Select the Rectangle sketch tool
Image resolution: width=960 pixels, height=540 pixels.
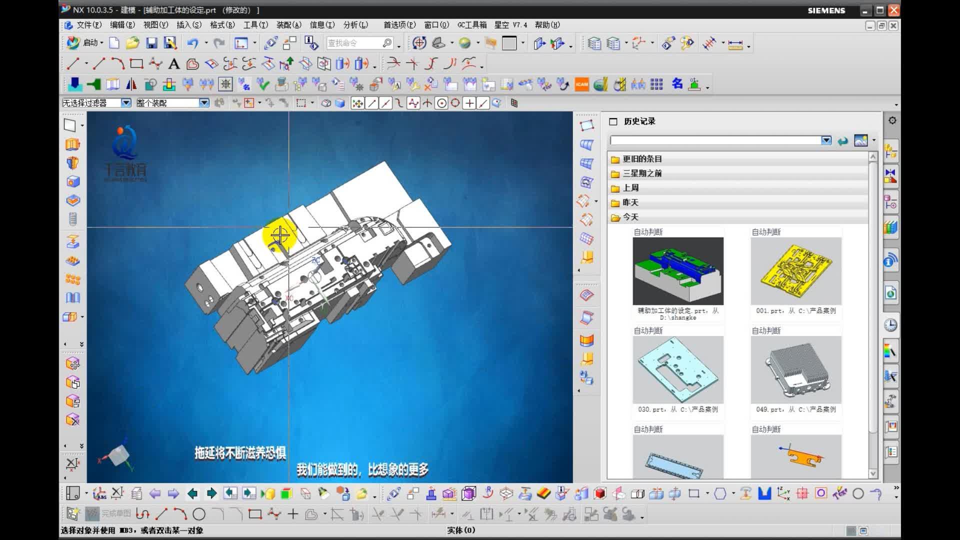pos(136,64)
